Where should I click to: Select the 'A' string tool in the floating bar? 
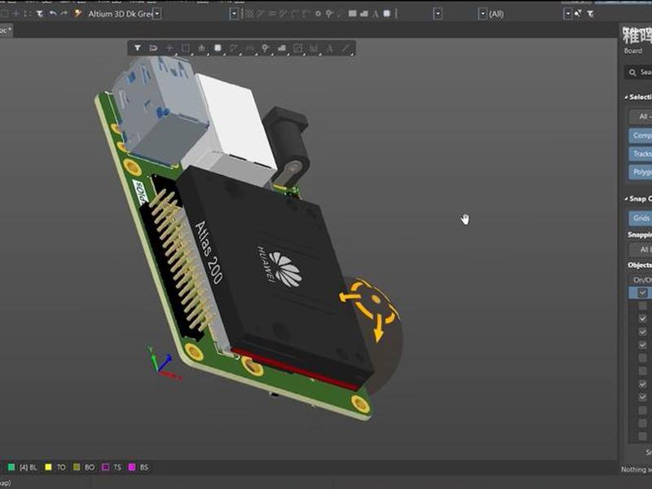329,48
